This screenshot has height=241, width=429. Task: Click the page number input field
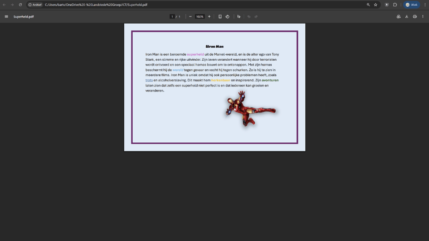click(172, 17)
